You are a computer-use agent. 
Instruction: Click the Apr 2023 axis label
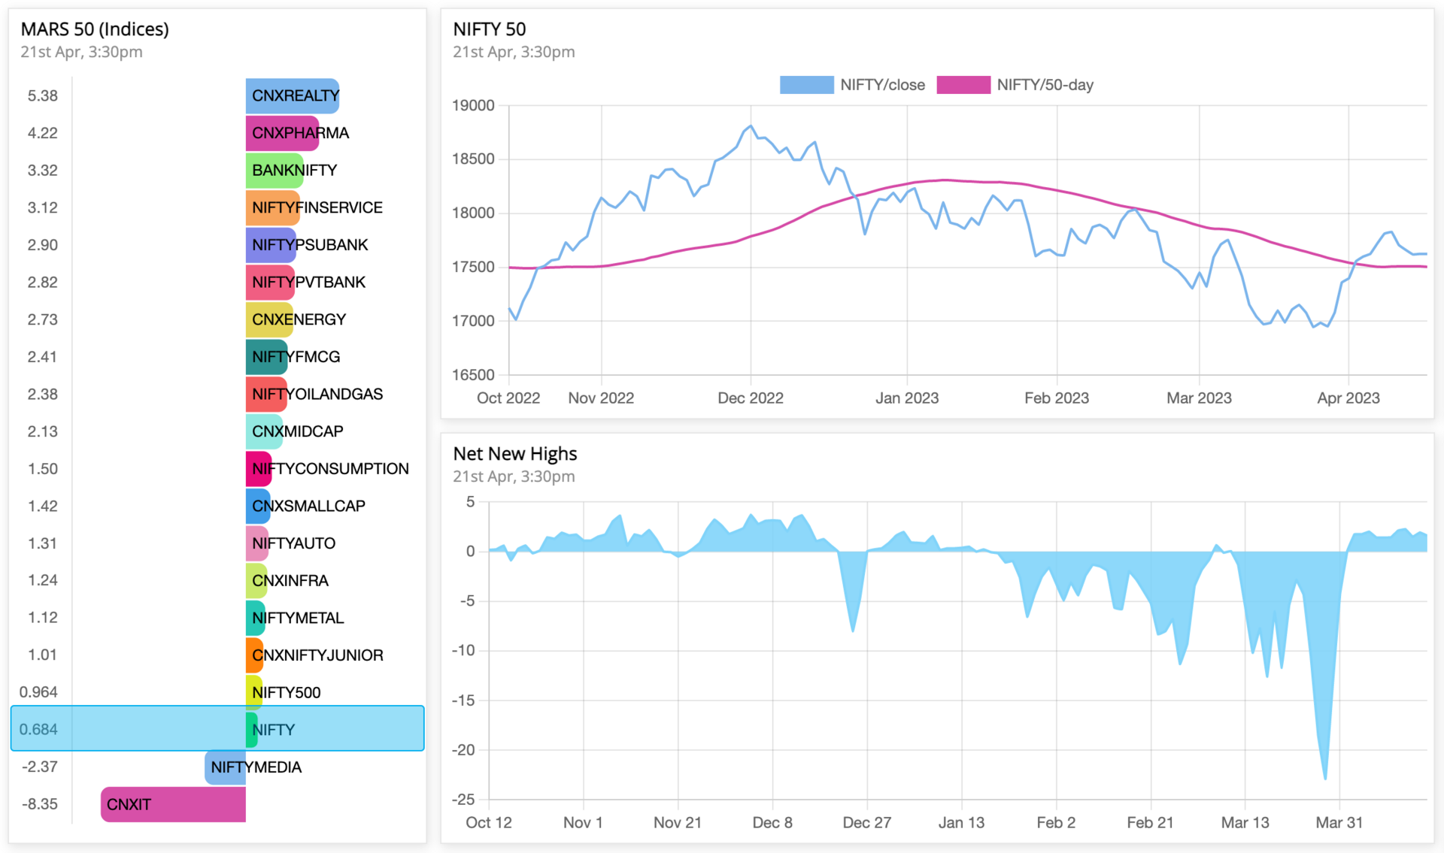tap(1348, 398)
